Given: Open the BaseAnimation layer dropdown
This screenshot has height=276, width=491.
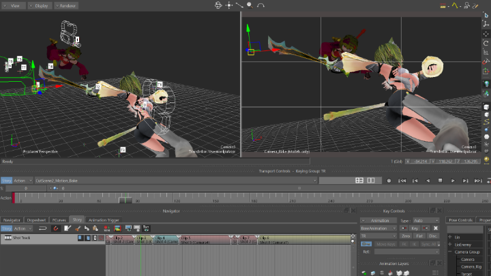Looking at the screenshot, I should 378,228.
